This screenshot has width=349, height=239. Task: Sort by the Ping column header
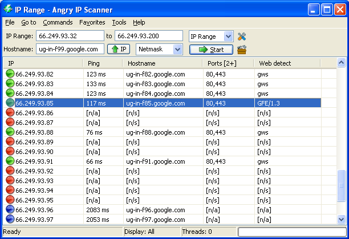103,63
